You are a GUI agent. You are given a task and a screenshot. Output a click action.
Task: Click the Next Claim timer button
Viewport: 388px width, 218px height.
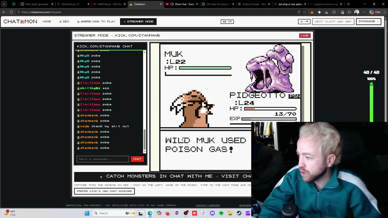tap(333, 21)
